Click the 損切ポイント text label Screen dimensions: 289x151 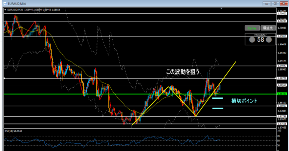(244, 101)
